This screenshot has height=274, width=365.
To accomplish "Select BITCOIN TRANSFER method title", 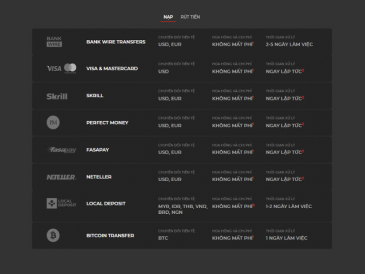I will [x=110, y=236].
